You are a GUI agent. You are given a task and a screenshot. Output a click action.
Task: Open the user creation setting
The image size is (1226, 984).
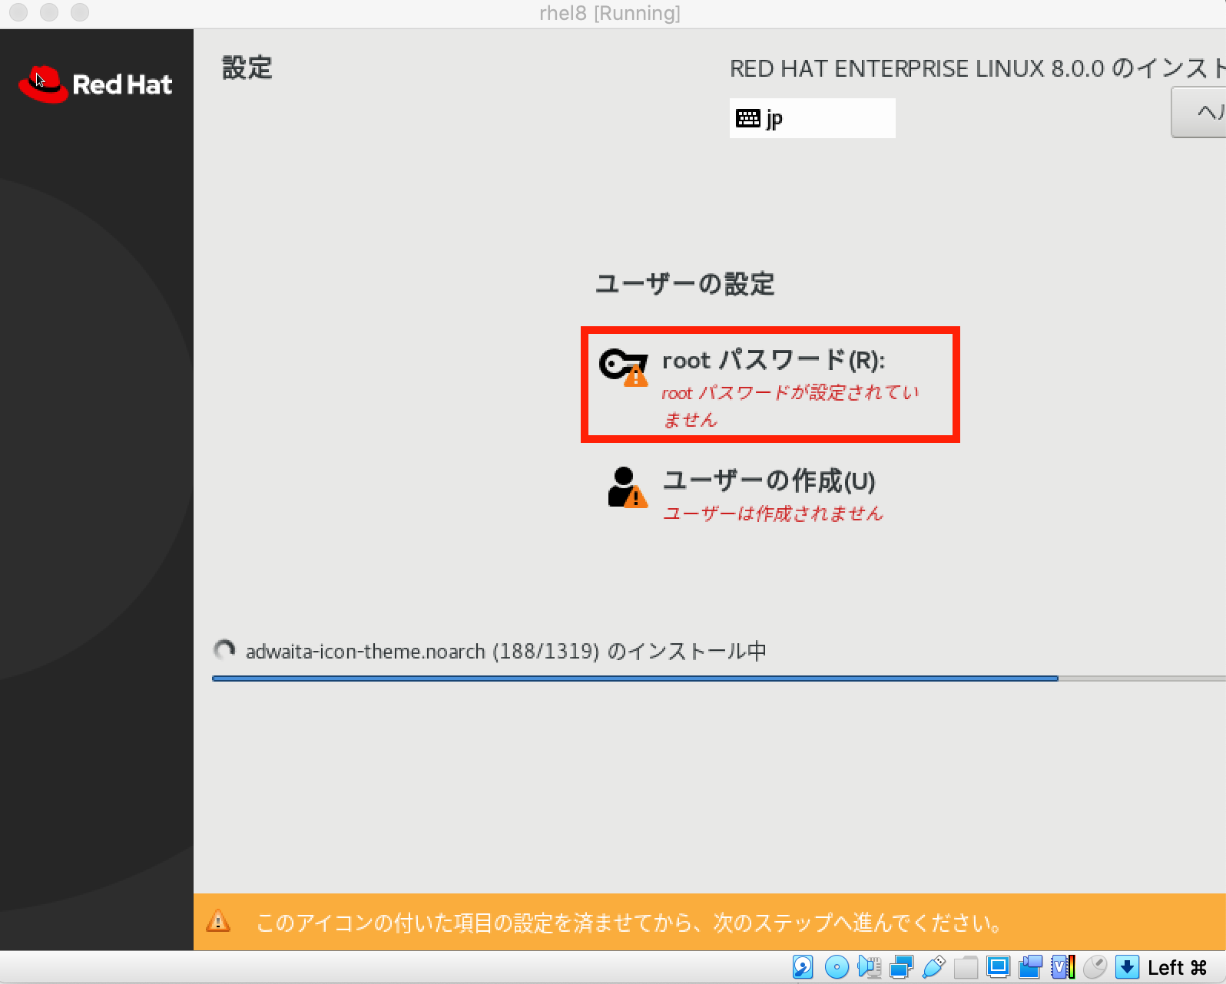click(745, 494)
